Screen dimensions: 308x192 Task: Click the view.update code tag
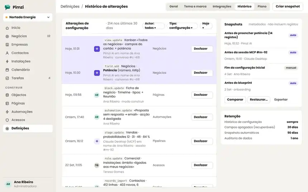tap(113, 40)
